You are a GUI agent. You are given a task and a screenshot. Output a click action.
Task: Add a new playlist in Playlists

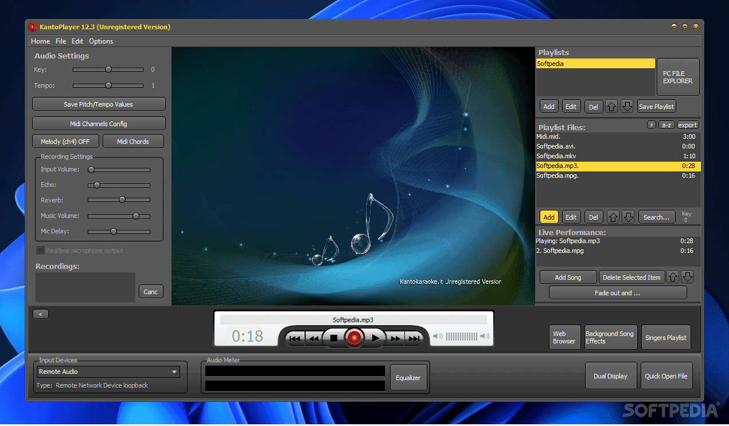click(x=549, y=107)
